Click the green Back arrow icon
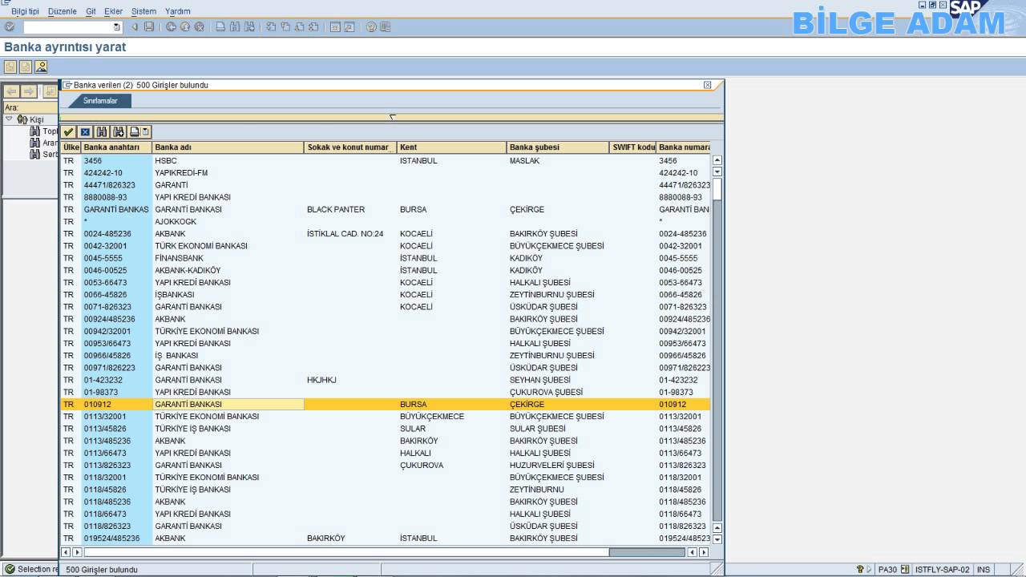Viewport: 1026px width, 577px height. (171, 27)
